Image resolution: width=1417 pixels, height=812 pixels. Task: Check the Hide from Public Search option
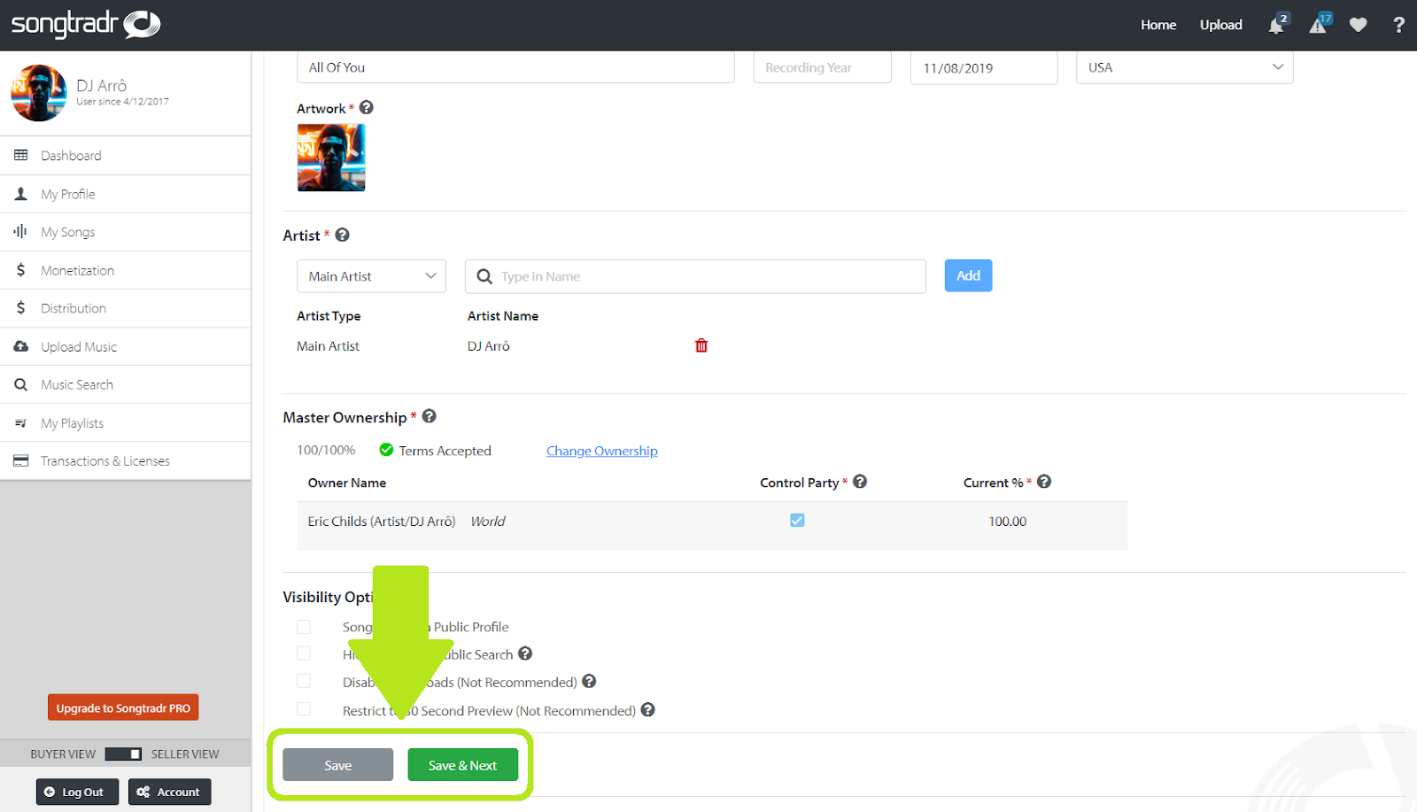(304, 653)
